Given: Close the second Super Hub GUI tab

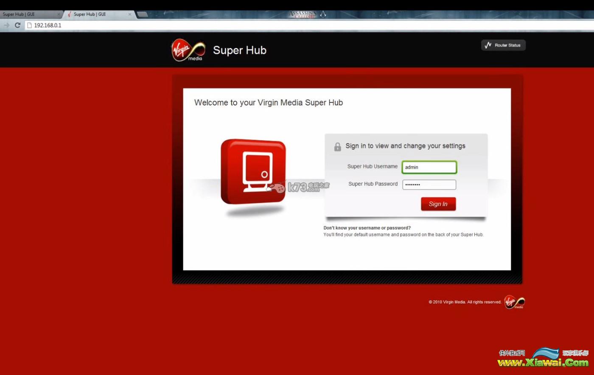Looking at the screenshot, I should 130,14.
